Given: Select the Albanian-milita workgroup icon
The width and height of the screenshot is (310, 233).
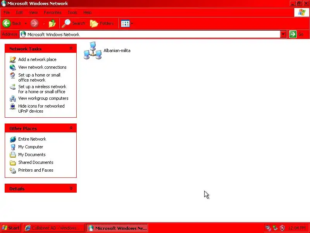Looking at the screenshot, I should click(x=93, y=50).
